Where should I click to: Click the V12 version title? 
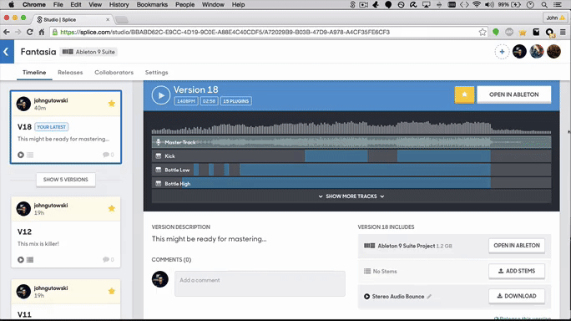[x=24, y=232]
